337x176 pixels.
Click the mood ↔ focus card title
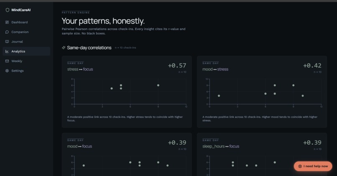pyautogui.click(x=79, y=146)
